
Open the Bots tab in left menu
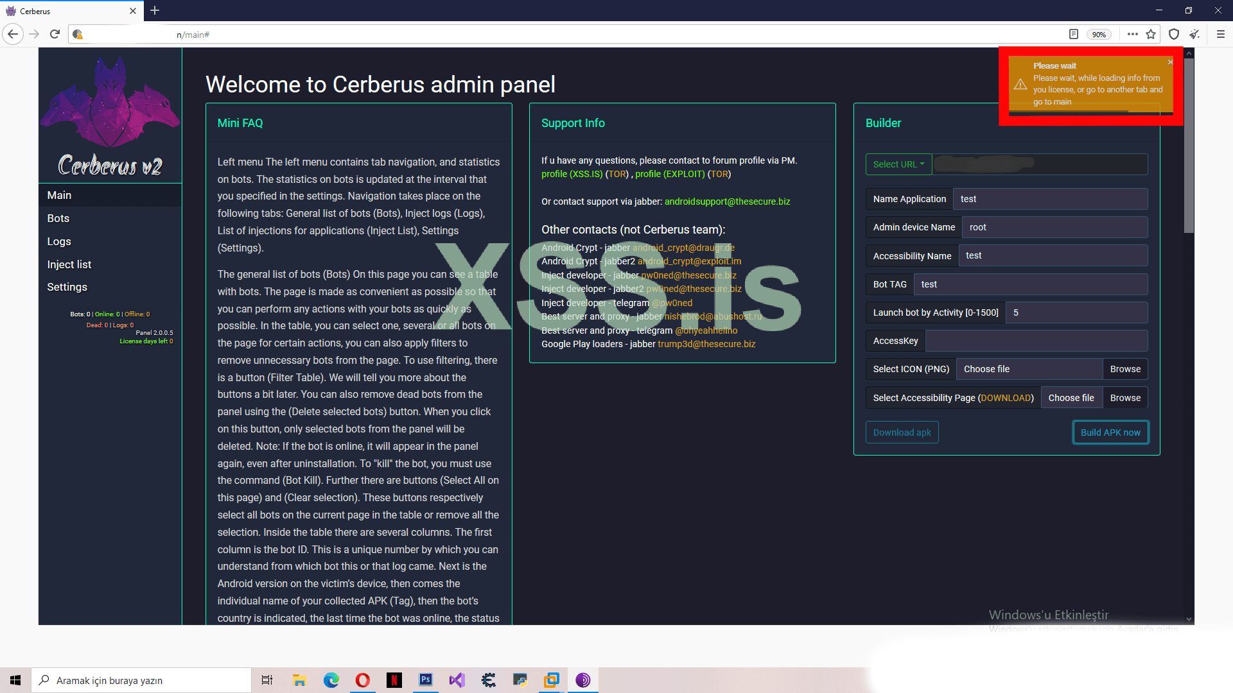tap(58, 218)
